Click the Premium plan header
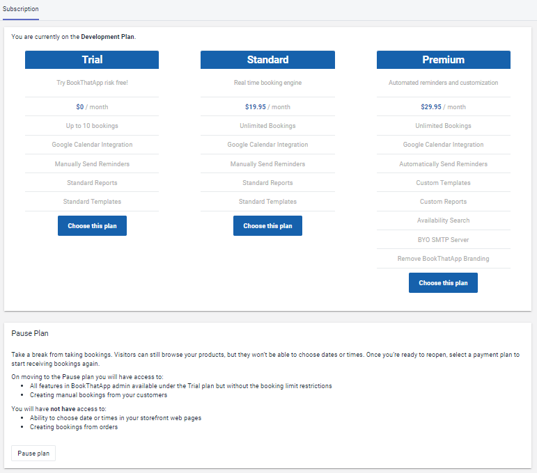The image size is (537, 473). point(444,60)
